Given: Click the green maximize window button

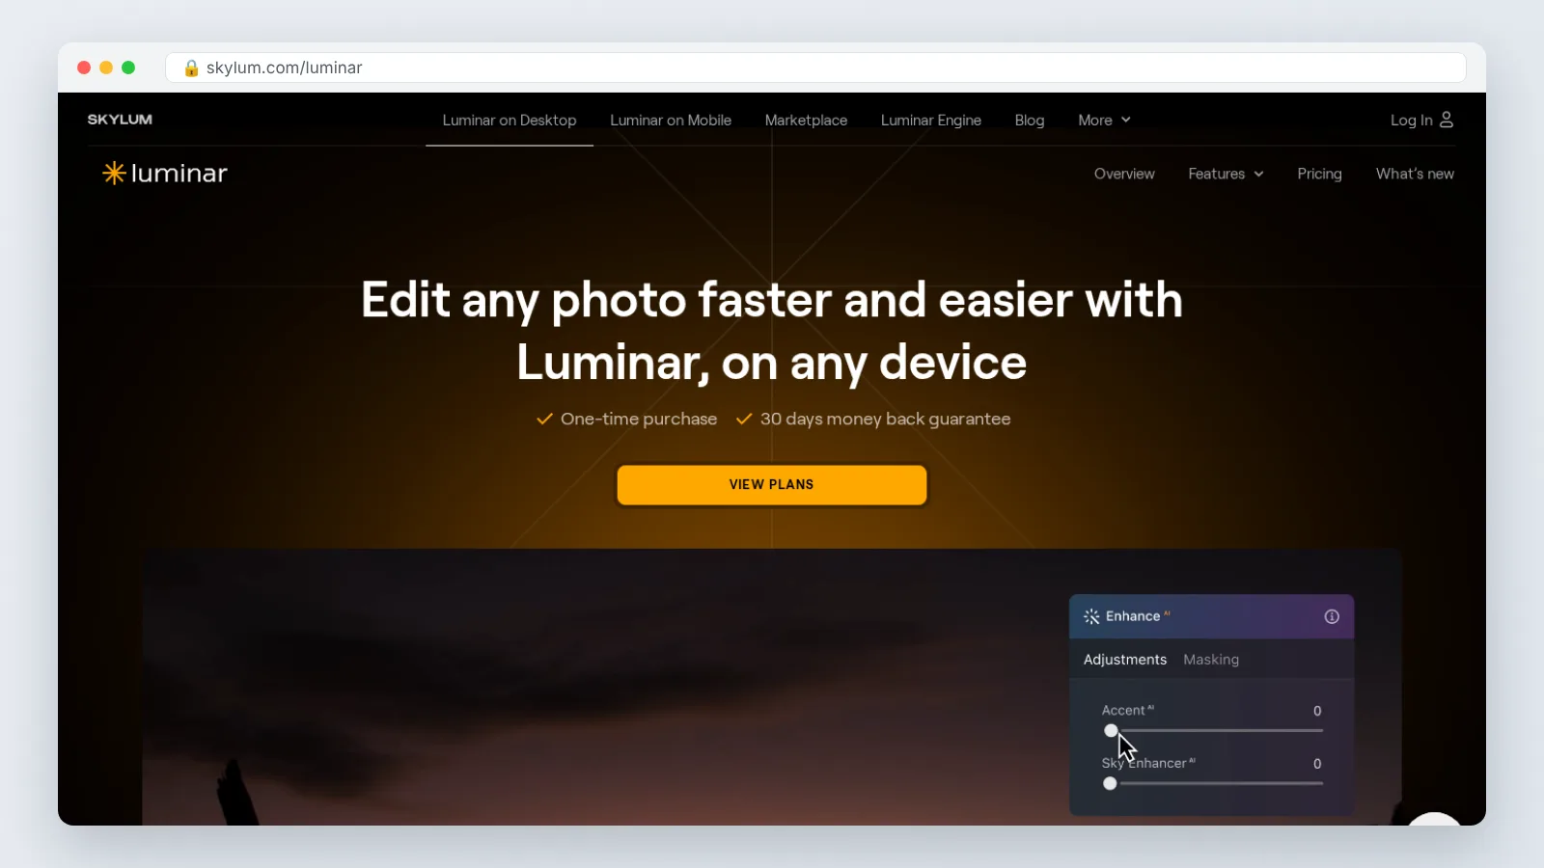Looking at the screenshot, I should point(128,68).
